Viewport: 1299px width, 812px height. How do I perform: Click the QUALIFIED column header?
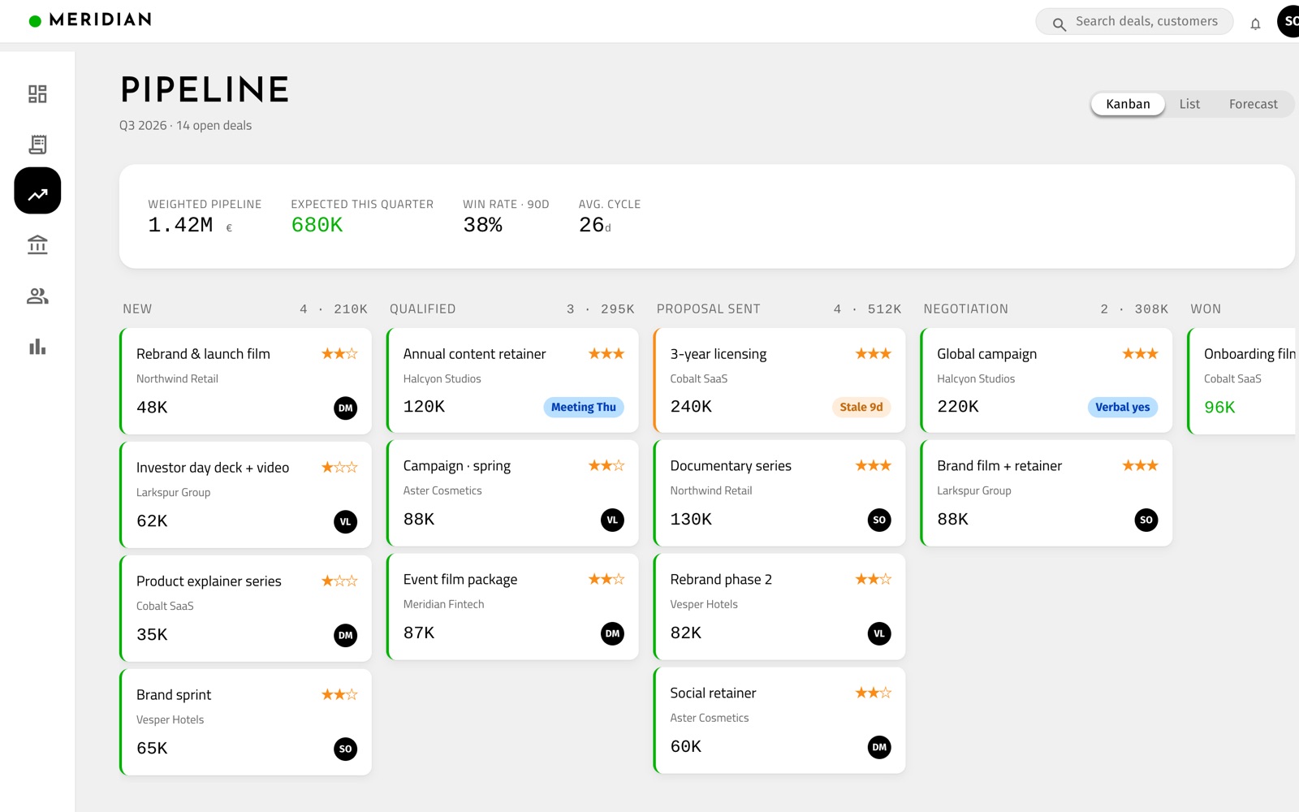point(423,309)
